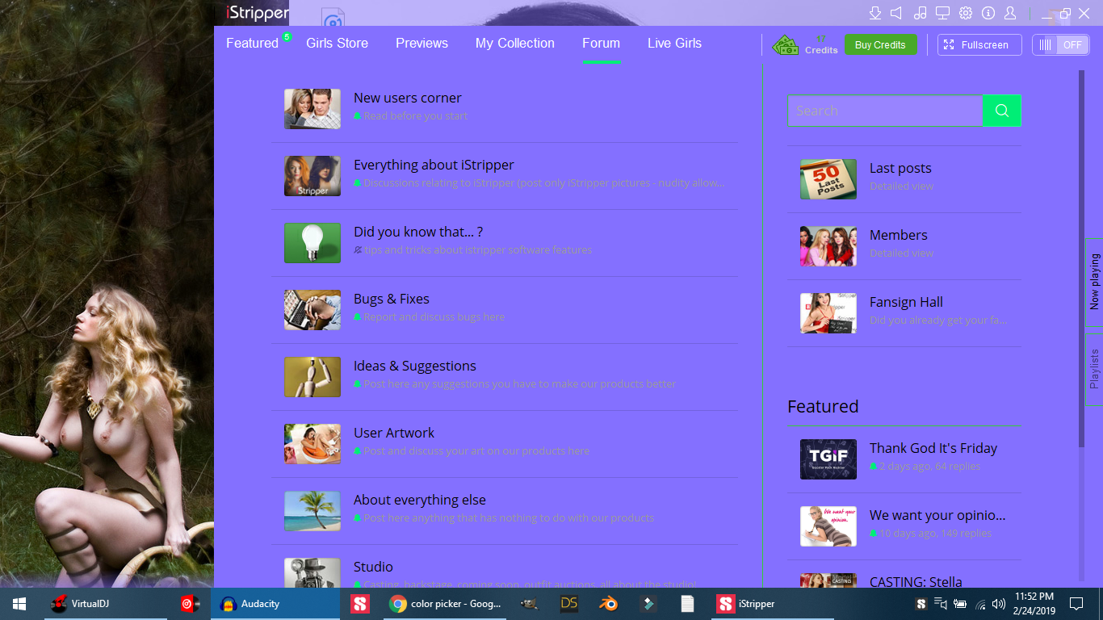Click the forum Search text field
The width and height of the screenshot is (1103, 620).
coord(885,111)
